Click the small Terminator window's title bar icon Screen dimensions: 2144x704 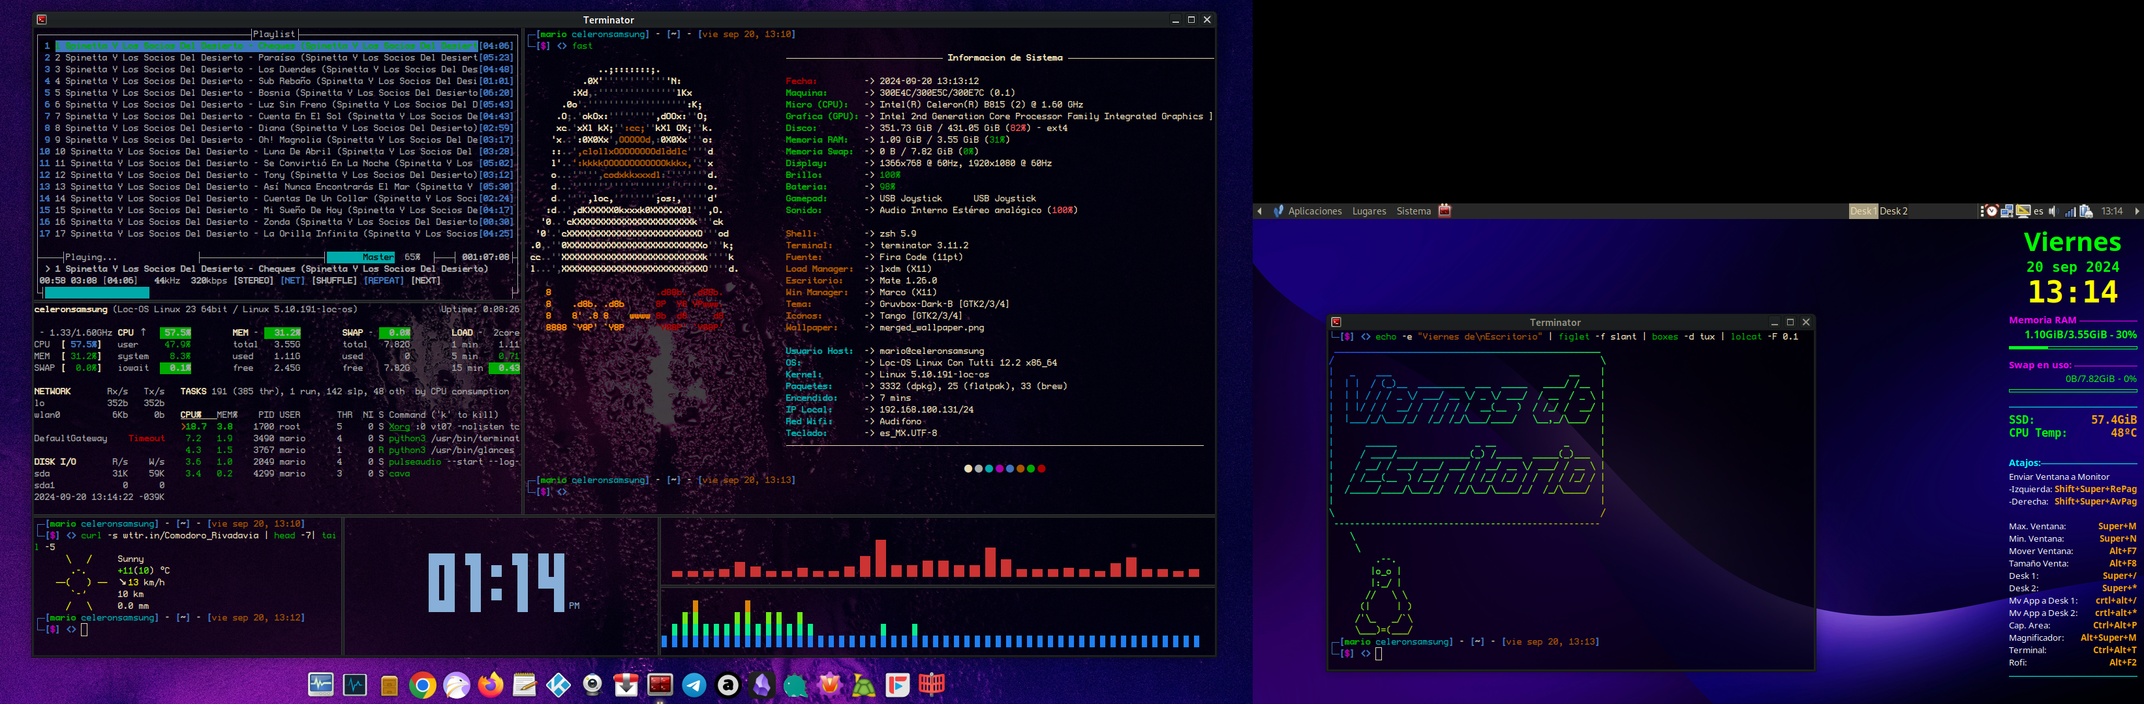(1336, 323)
